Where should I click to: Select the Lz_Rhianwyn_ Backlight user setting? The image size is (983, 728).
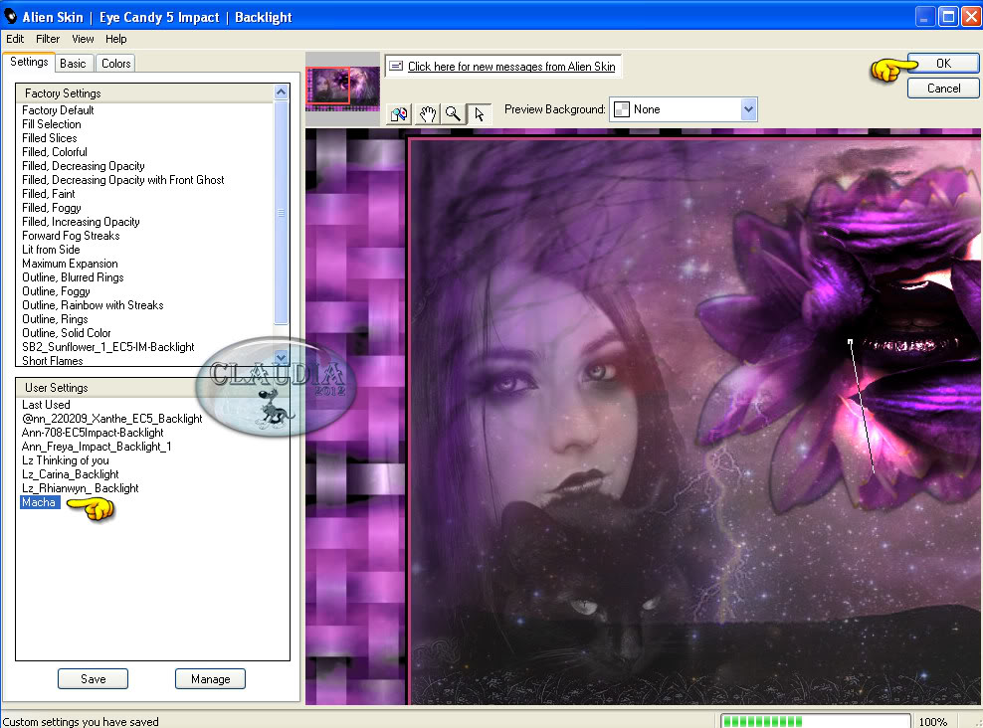pos(81,488)
